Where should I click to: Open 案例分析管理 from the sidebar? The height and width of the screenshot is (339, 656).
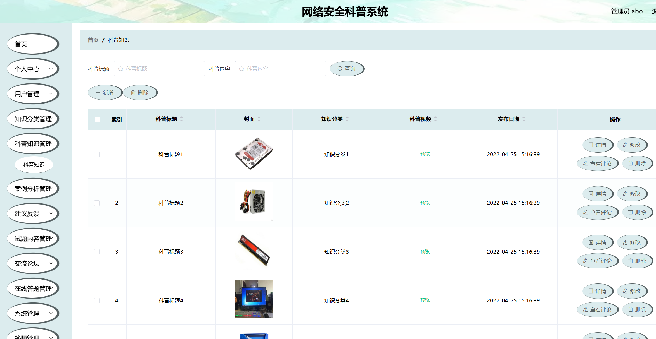33,188
